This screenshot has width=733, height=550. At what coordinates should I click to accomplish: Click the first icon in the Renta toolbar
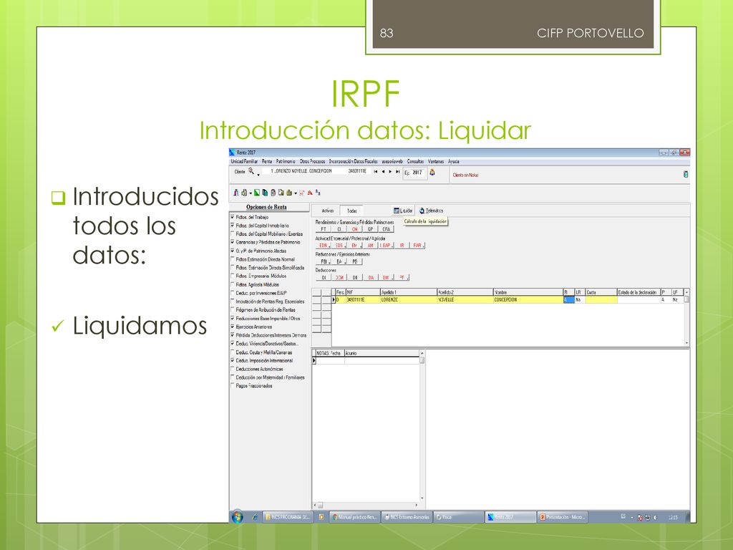236,192
